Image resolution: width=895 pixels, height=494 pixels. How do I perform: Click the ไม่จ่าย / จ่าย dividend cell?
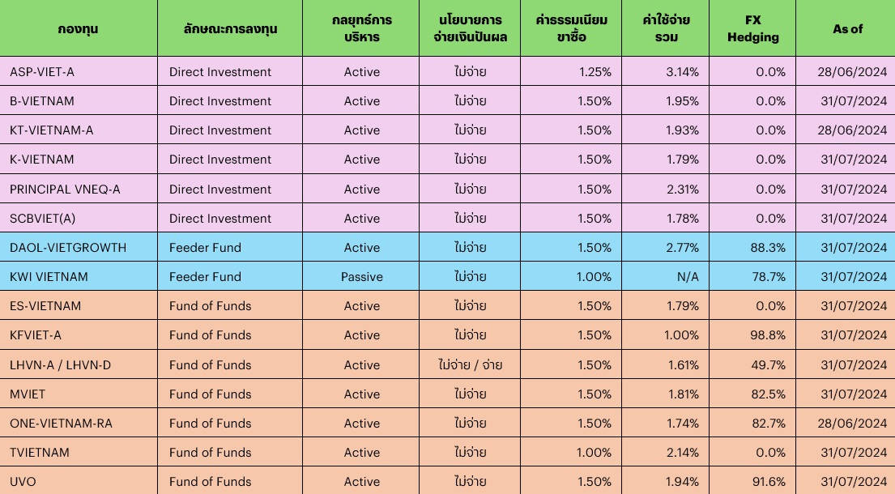(x=470, y=365)
